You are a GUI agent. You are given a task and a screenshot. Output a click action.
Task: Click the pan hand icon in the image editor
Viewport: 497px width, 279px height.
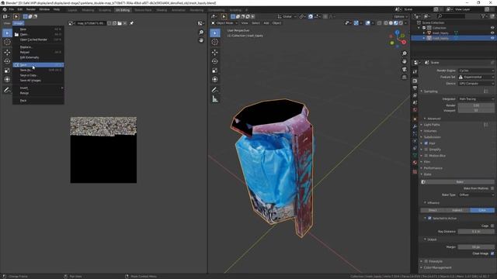click(x=201, y=40)
